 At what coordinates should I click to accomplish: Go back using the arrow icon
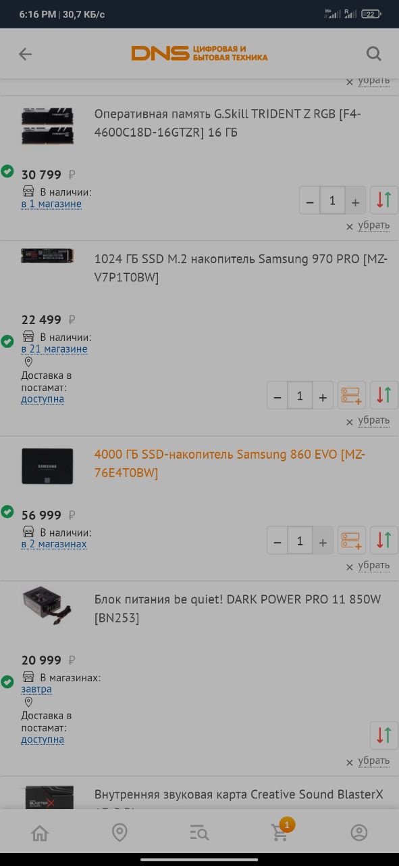[25, 54]
